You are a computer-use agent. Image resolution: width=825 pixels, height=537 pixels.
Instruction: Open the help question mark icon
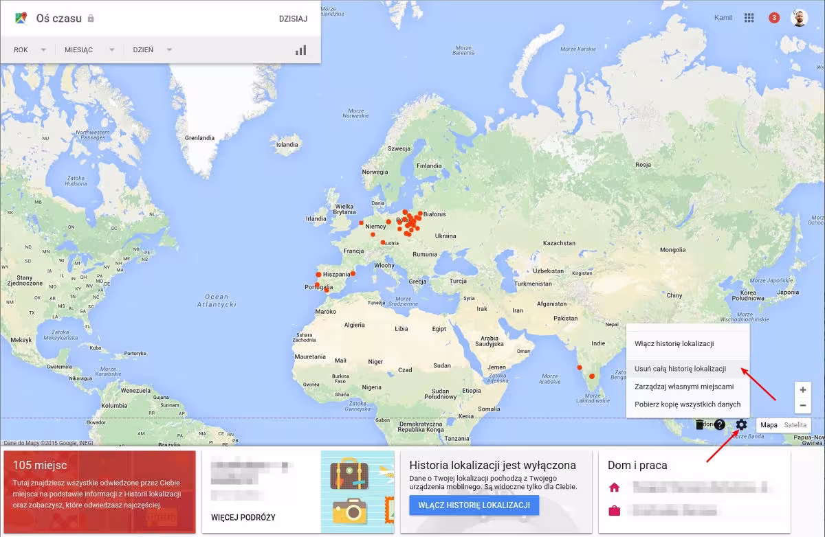[719, 424]
